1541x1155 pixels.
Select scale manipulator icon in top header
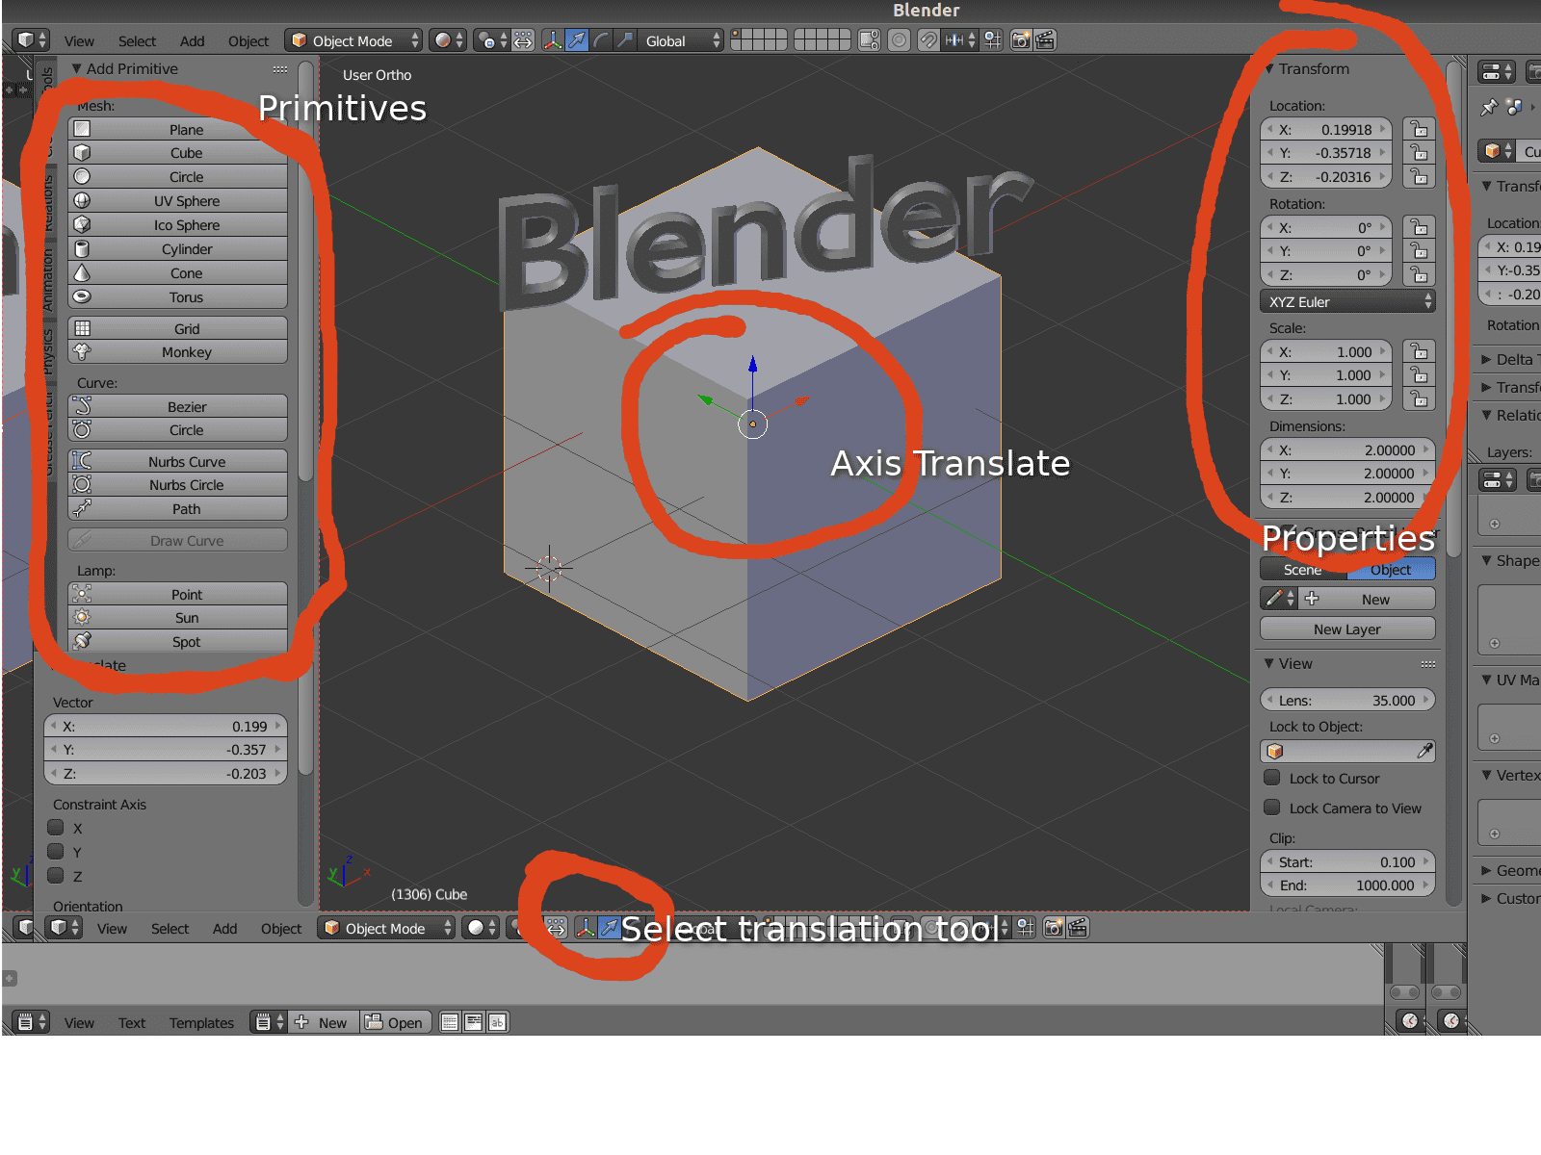coord(625,40)
